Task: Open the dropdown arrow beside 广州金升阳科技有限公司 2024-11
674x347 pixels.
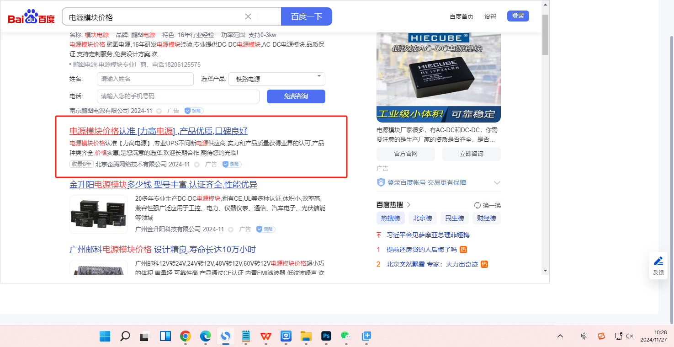Action: [x=231, y=230]
